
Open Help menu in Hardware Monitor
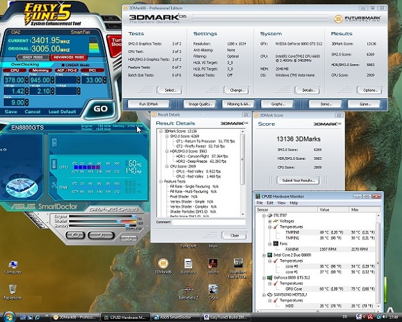point(294,203)
